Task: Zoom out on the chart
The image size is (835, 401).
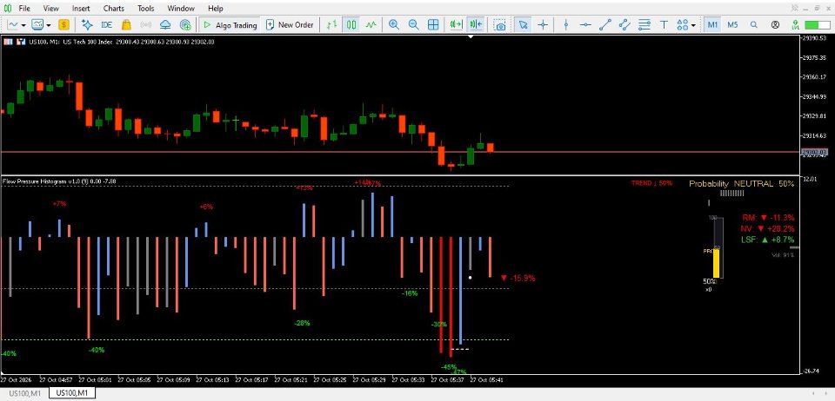Action: point(414,24)
